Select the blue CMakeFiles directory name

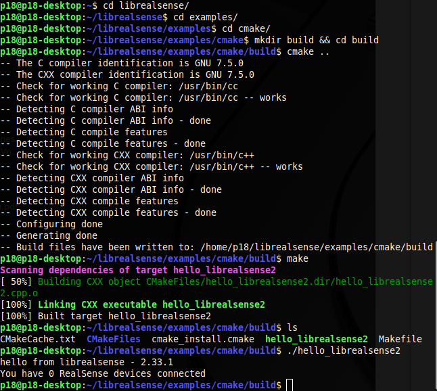coord(114,339)
